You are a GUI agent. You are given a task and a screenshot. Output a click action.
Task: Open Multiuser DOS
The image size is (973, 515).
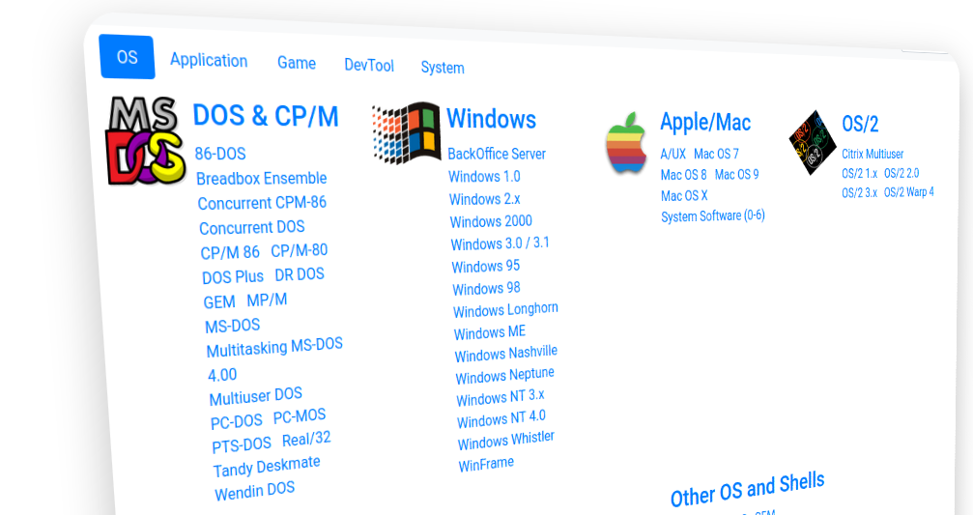tap(256, 396)
